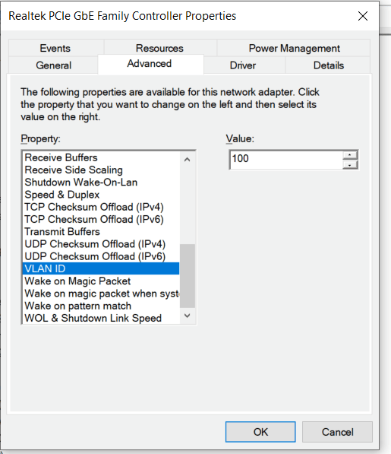Choose the Receive Side Scaling property
The image size is (391, 454).
(x=101, y=170)
